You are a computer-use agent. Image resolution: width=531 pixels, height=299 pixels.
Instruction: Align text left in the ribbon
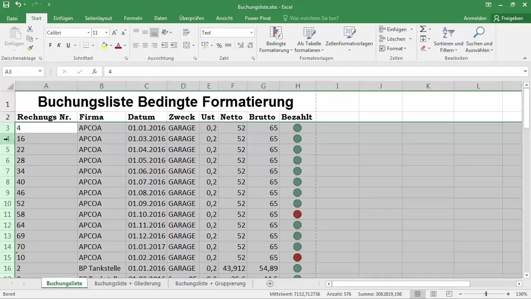point(136,45)
